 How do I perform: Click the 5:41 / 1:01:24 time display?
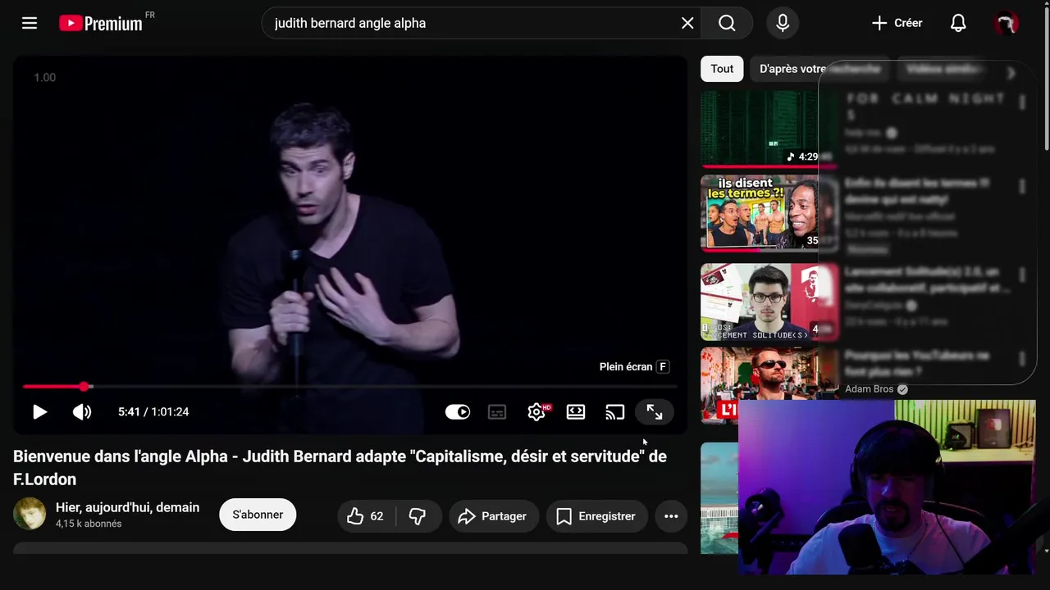153,411
